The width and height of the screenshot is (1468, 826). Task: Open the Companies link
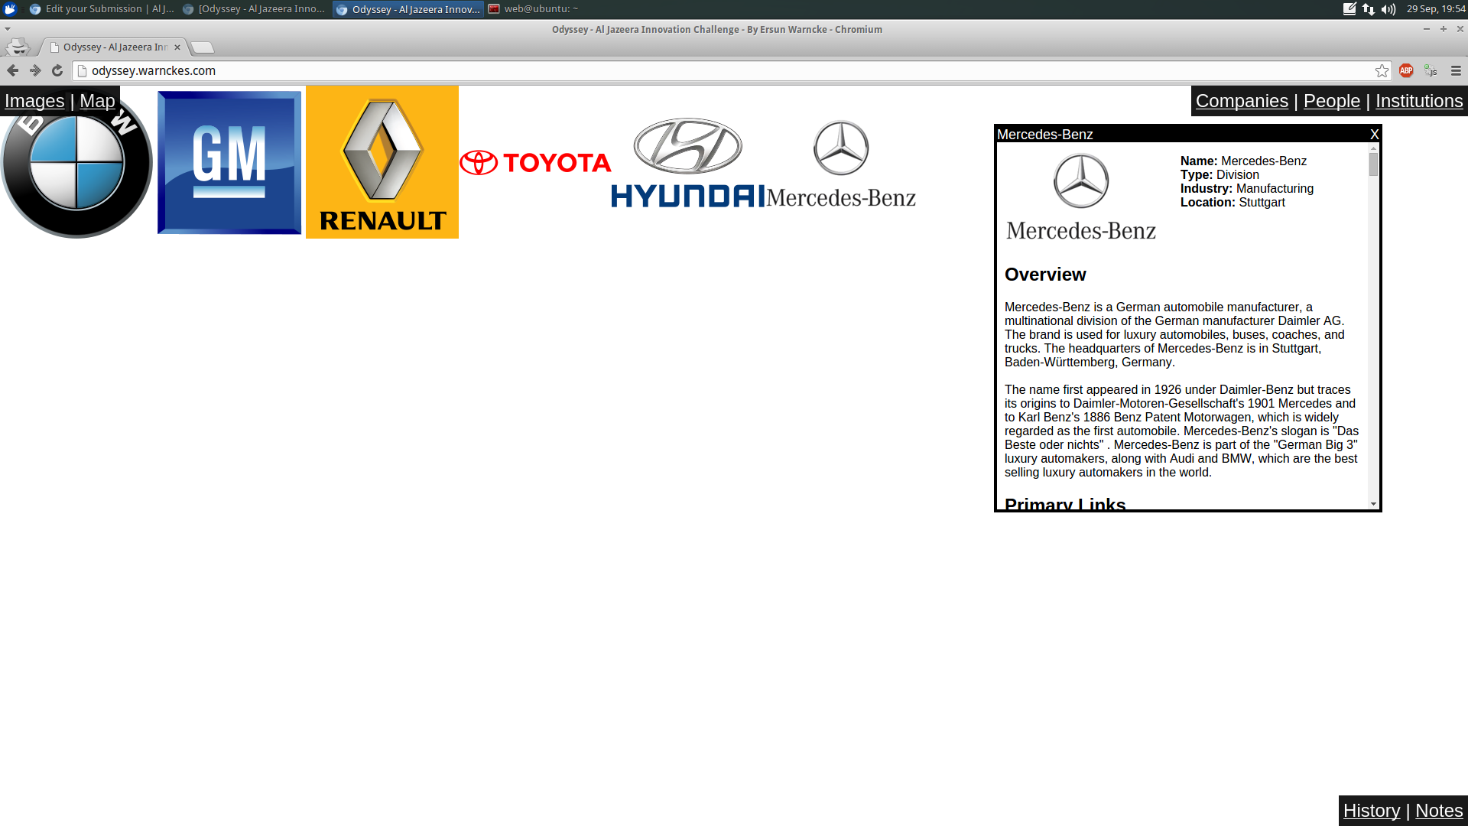point(1242,101)
